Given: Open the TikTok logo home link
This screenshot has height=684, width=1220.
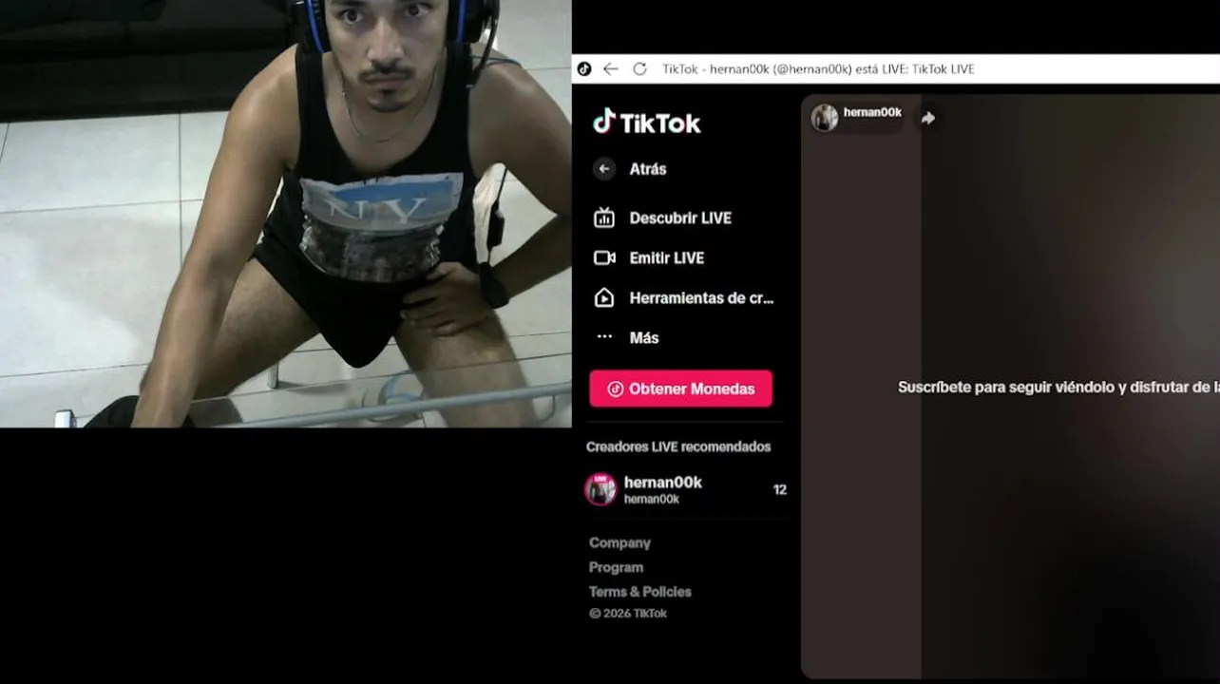Looking at the screenshot, I should click(x=647, y=123).
